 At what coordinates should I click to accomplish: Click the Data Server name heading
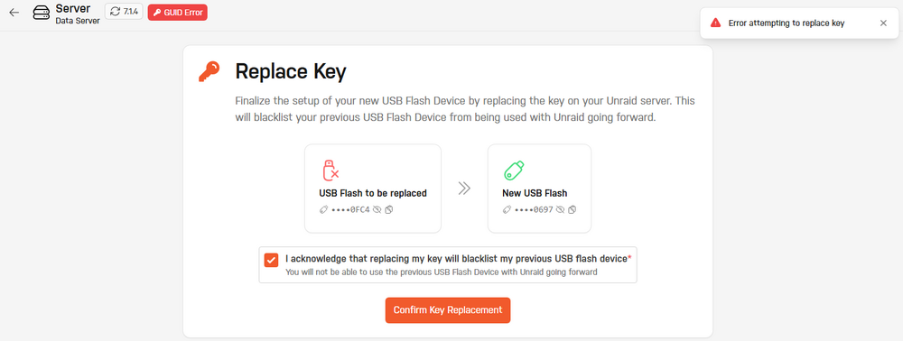78,22
